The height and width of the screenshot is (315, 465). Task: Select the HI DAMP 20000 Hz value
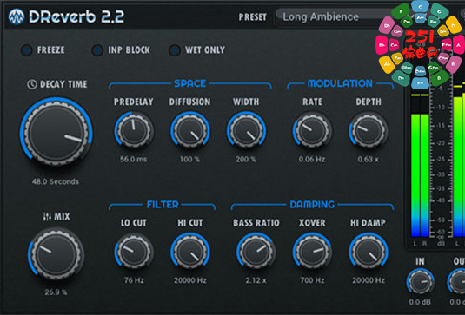[369, 280]
